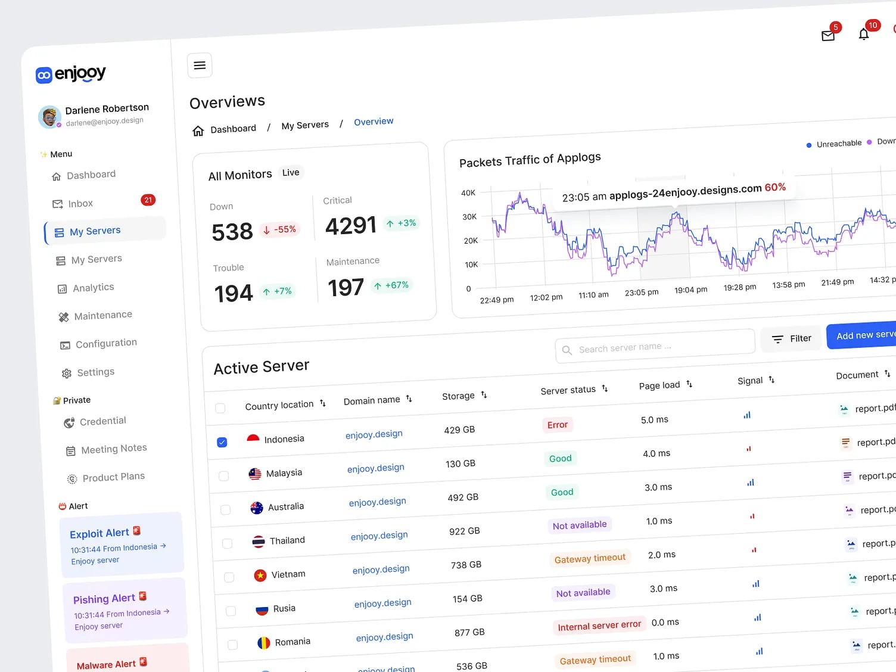Screen dimensions: 896x672
Task: Open Credential under Private
Action: 101,421
